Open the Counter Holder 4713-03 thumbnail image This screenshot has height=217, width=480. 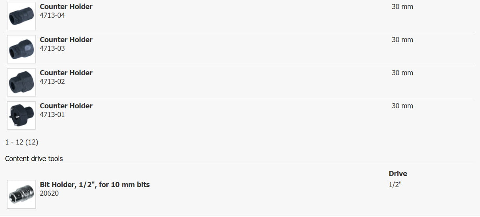pos(21,49)
